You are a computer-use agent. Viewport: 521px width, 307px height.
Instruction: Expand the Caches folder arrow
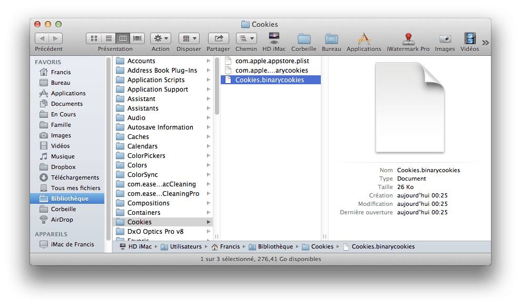208,136
